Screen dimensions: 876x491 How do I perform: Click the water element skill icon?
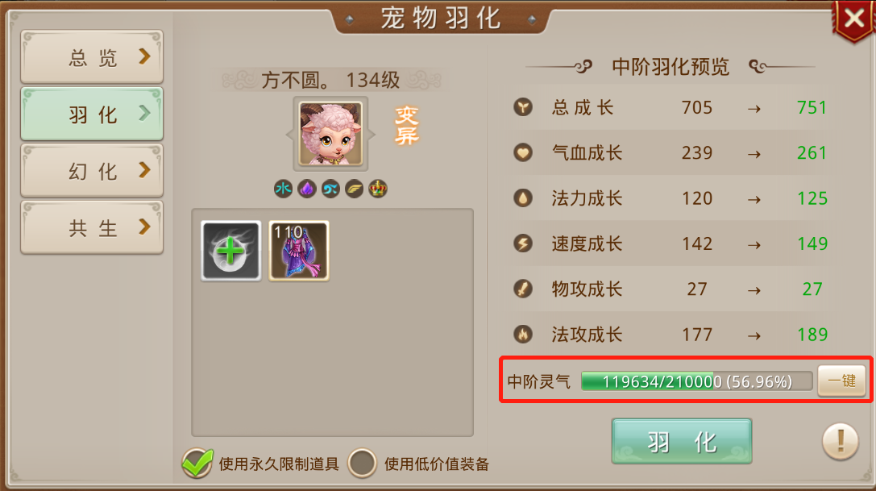283,189
